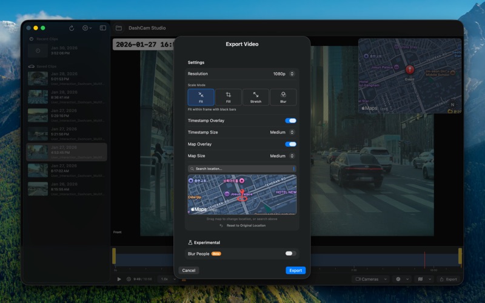This screenshot has width=485, height=303.
Task: Click the Front camera label under the video
Action: 117,232
